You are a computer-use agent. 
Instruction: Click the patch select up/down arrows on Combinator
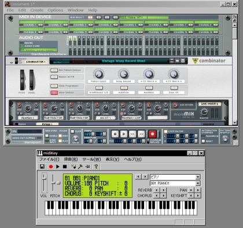[172, 61]
